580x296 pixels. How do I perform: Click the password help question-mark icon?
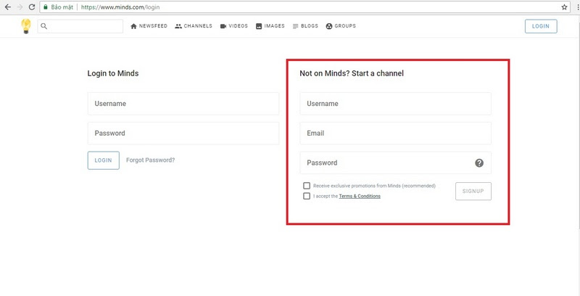pyautogui.click(x=479, y=163)
